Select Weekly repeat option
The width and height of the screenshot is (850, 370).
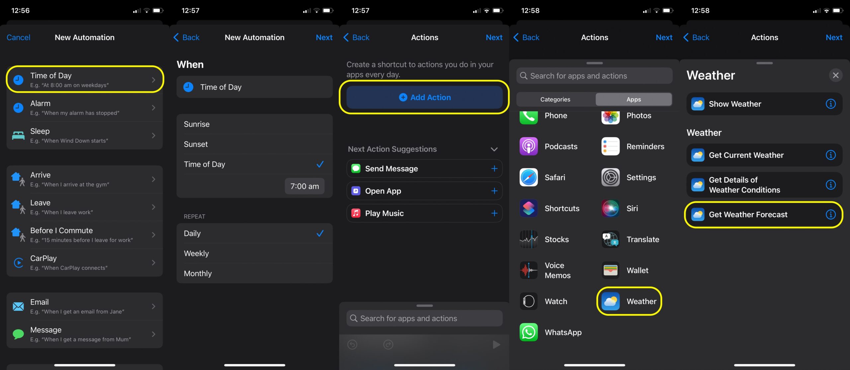click(255, 253)
